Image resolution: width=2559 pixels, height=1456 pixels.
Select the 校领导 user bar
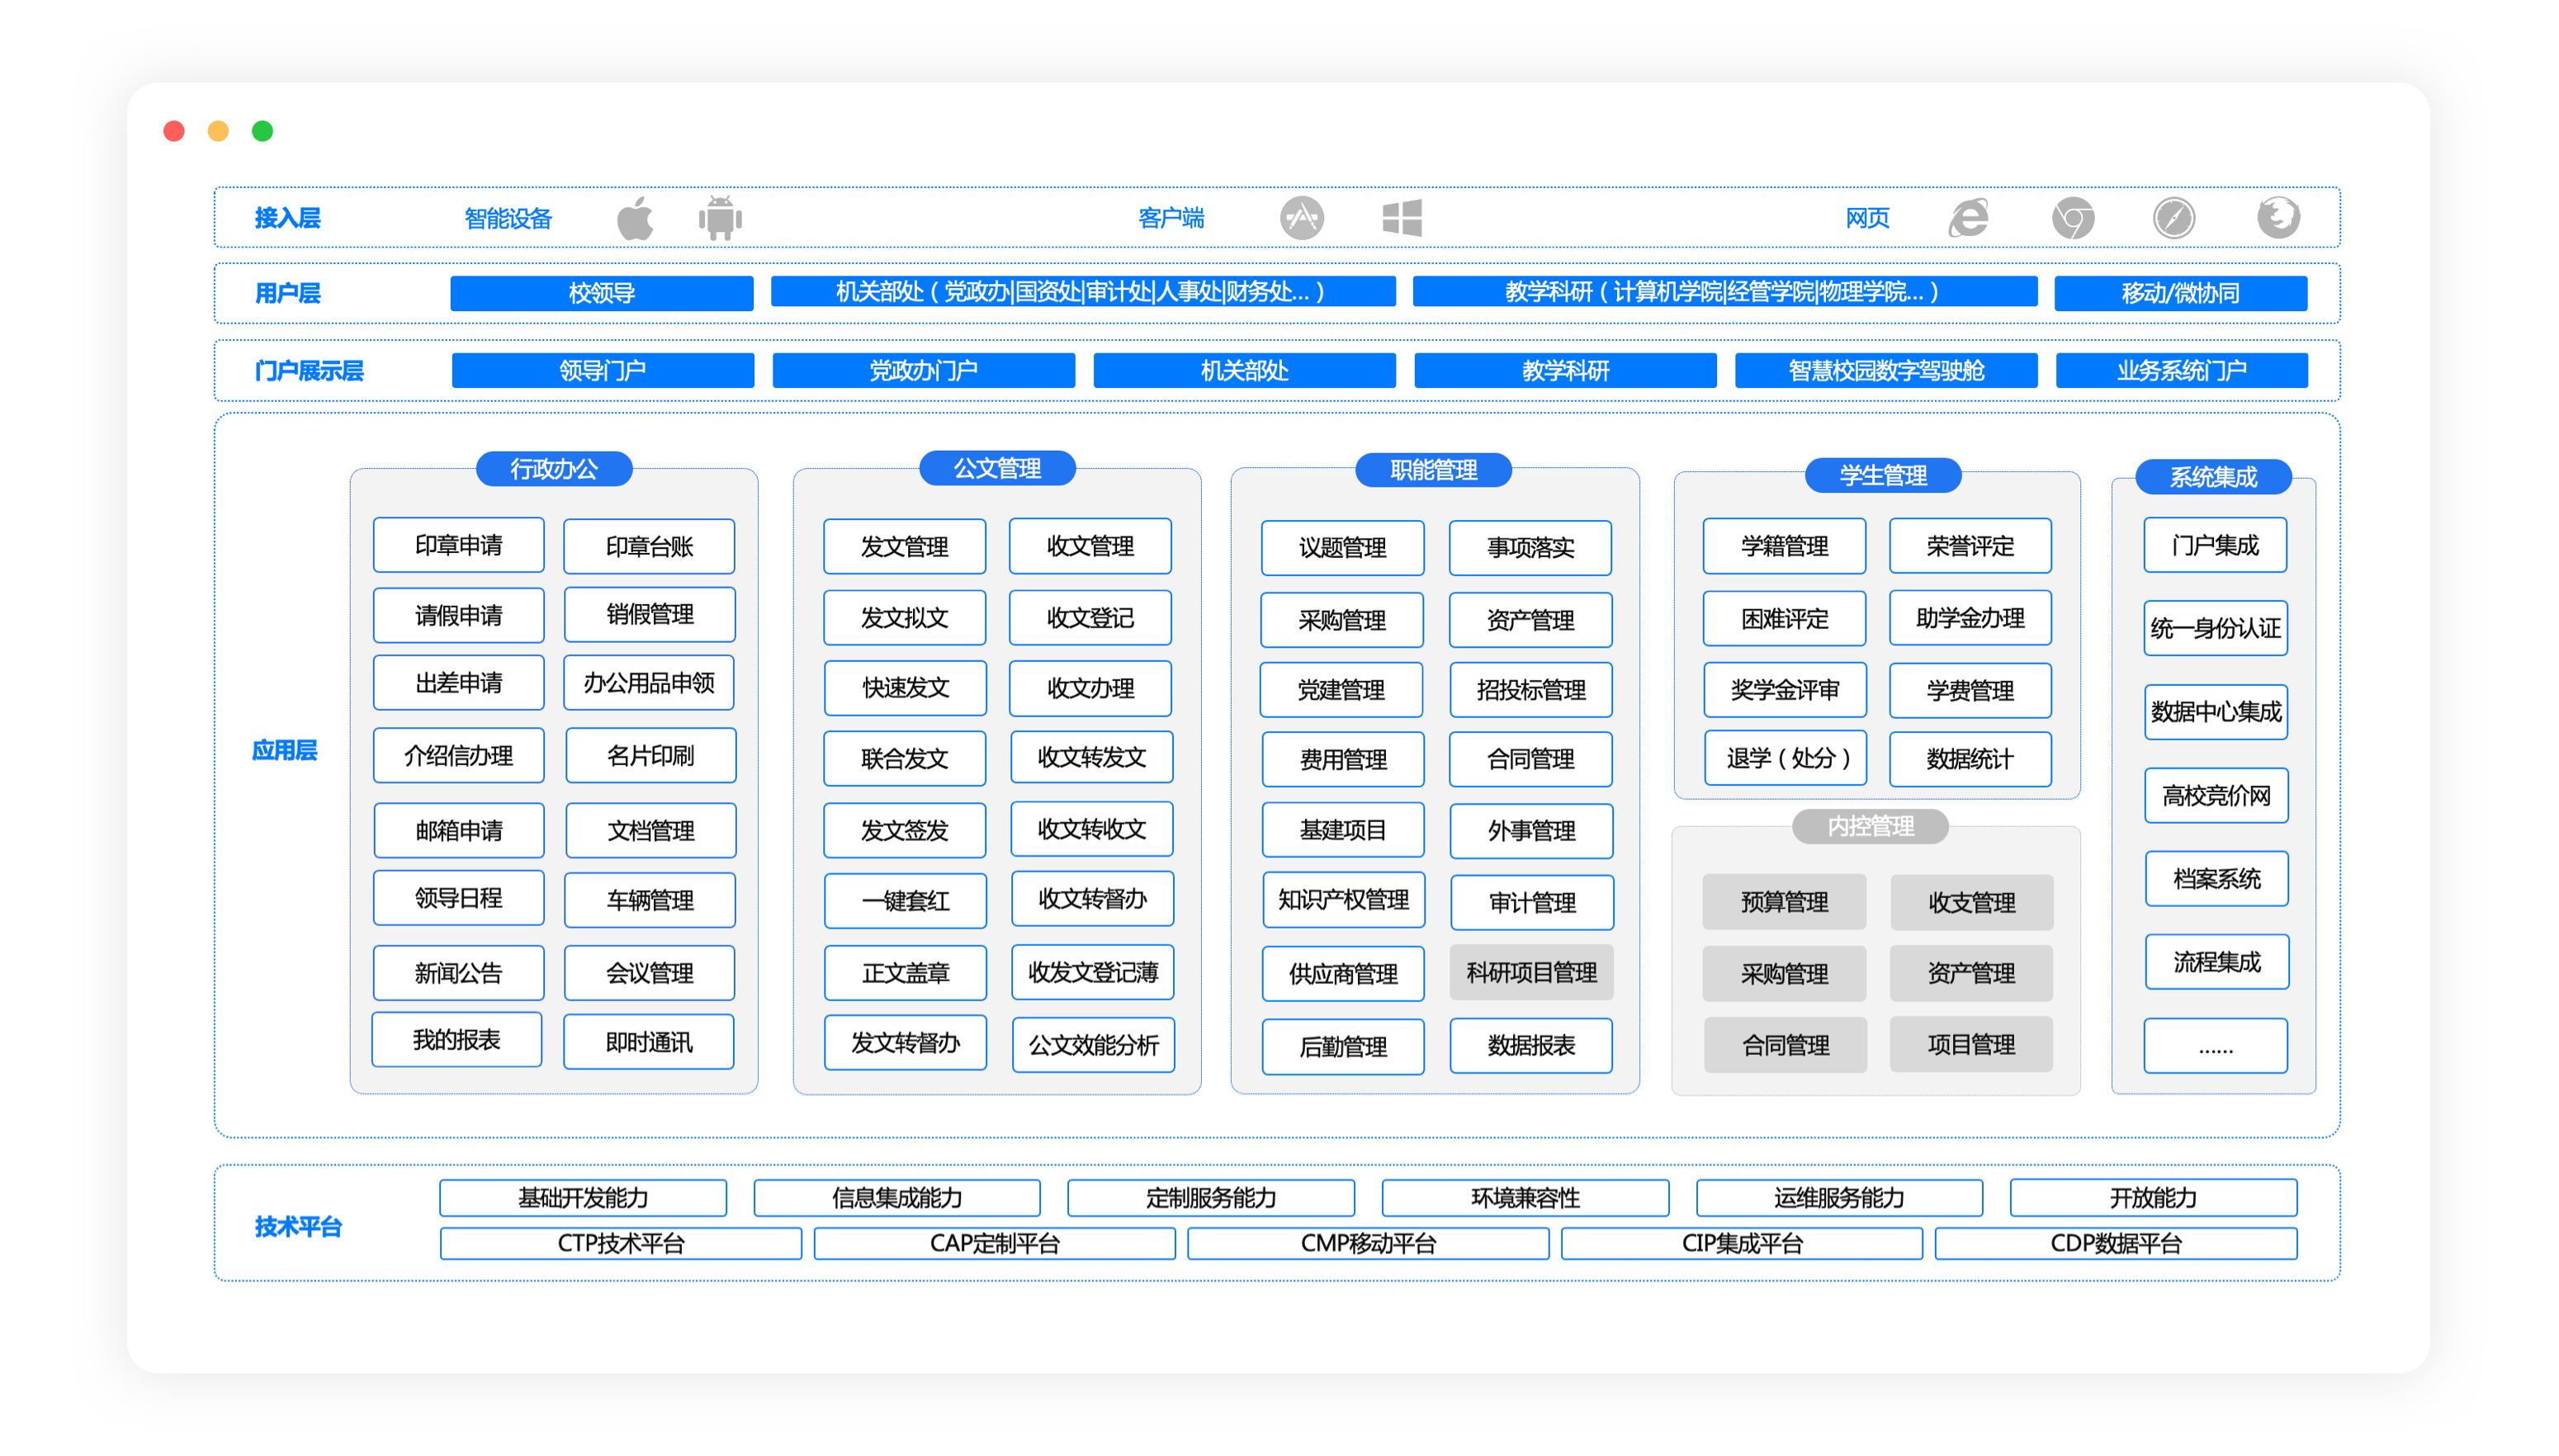coord(601,293)
